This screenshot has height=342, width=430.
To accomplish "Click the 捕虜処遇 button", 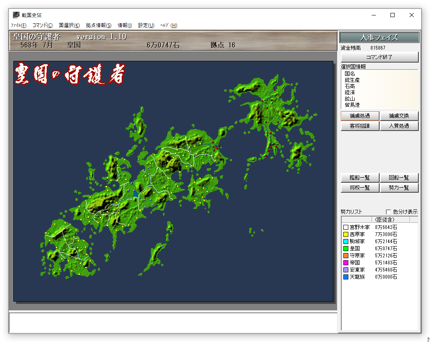I will click(360, 116).
